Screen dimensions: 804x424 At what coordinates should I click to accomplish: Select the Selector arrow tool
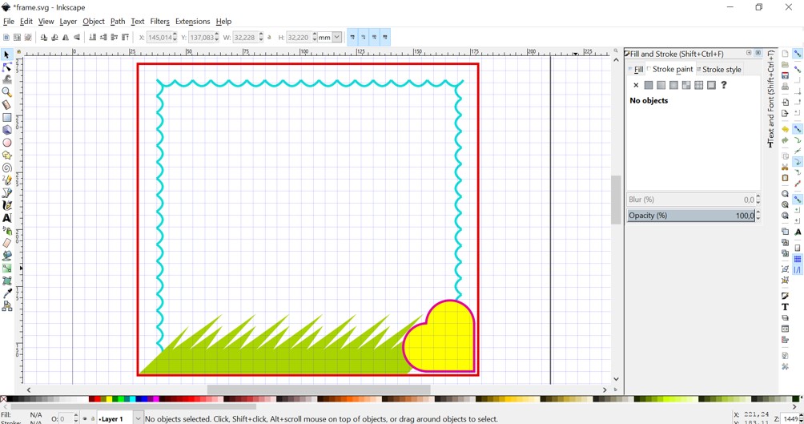point(6,55)
